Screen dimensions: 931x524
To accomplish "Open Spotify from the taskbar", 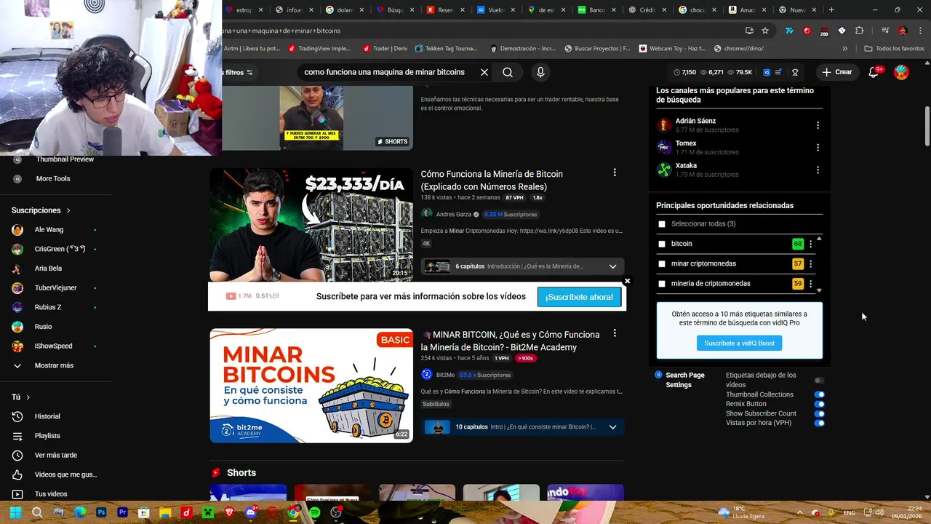I will (x=314, y=512).
